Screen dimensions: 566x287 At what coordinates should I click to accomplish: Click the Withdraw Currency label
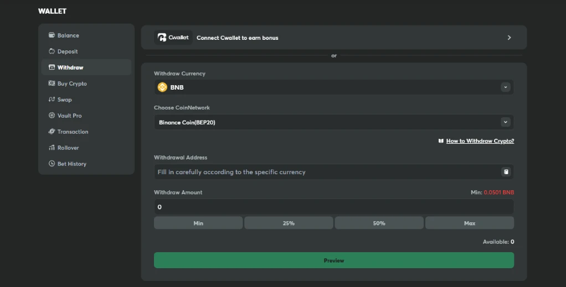tap(180, 74)
